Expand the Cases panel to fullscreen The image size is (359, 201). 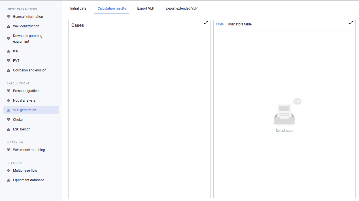pos(206,23)
